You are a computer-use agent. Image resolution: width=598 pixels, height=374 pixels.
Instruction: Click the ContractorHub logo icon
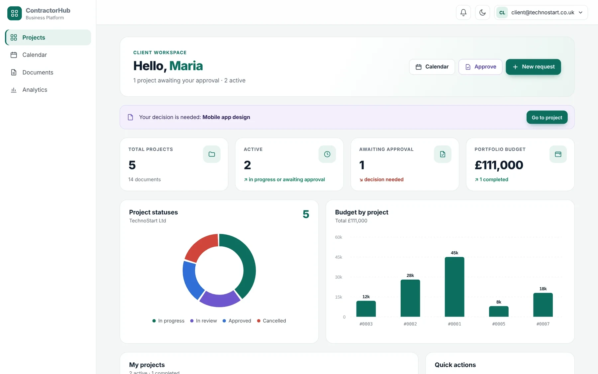coord(15,13)
